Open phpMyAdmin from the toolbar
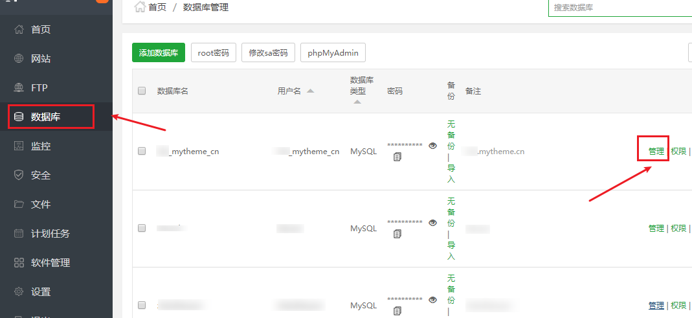The image size is (692, 318). [333, 52]
